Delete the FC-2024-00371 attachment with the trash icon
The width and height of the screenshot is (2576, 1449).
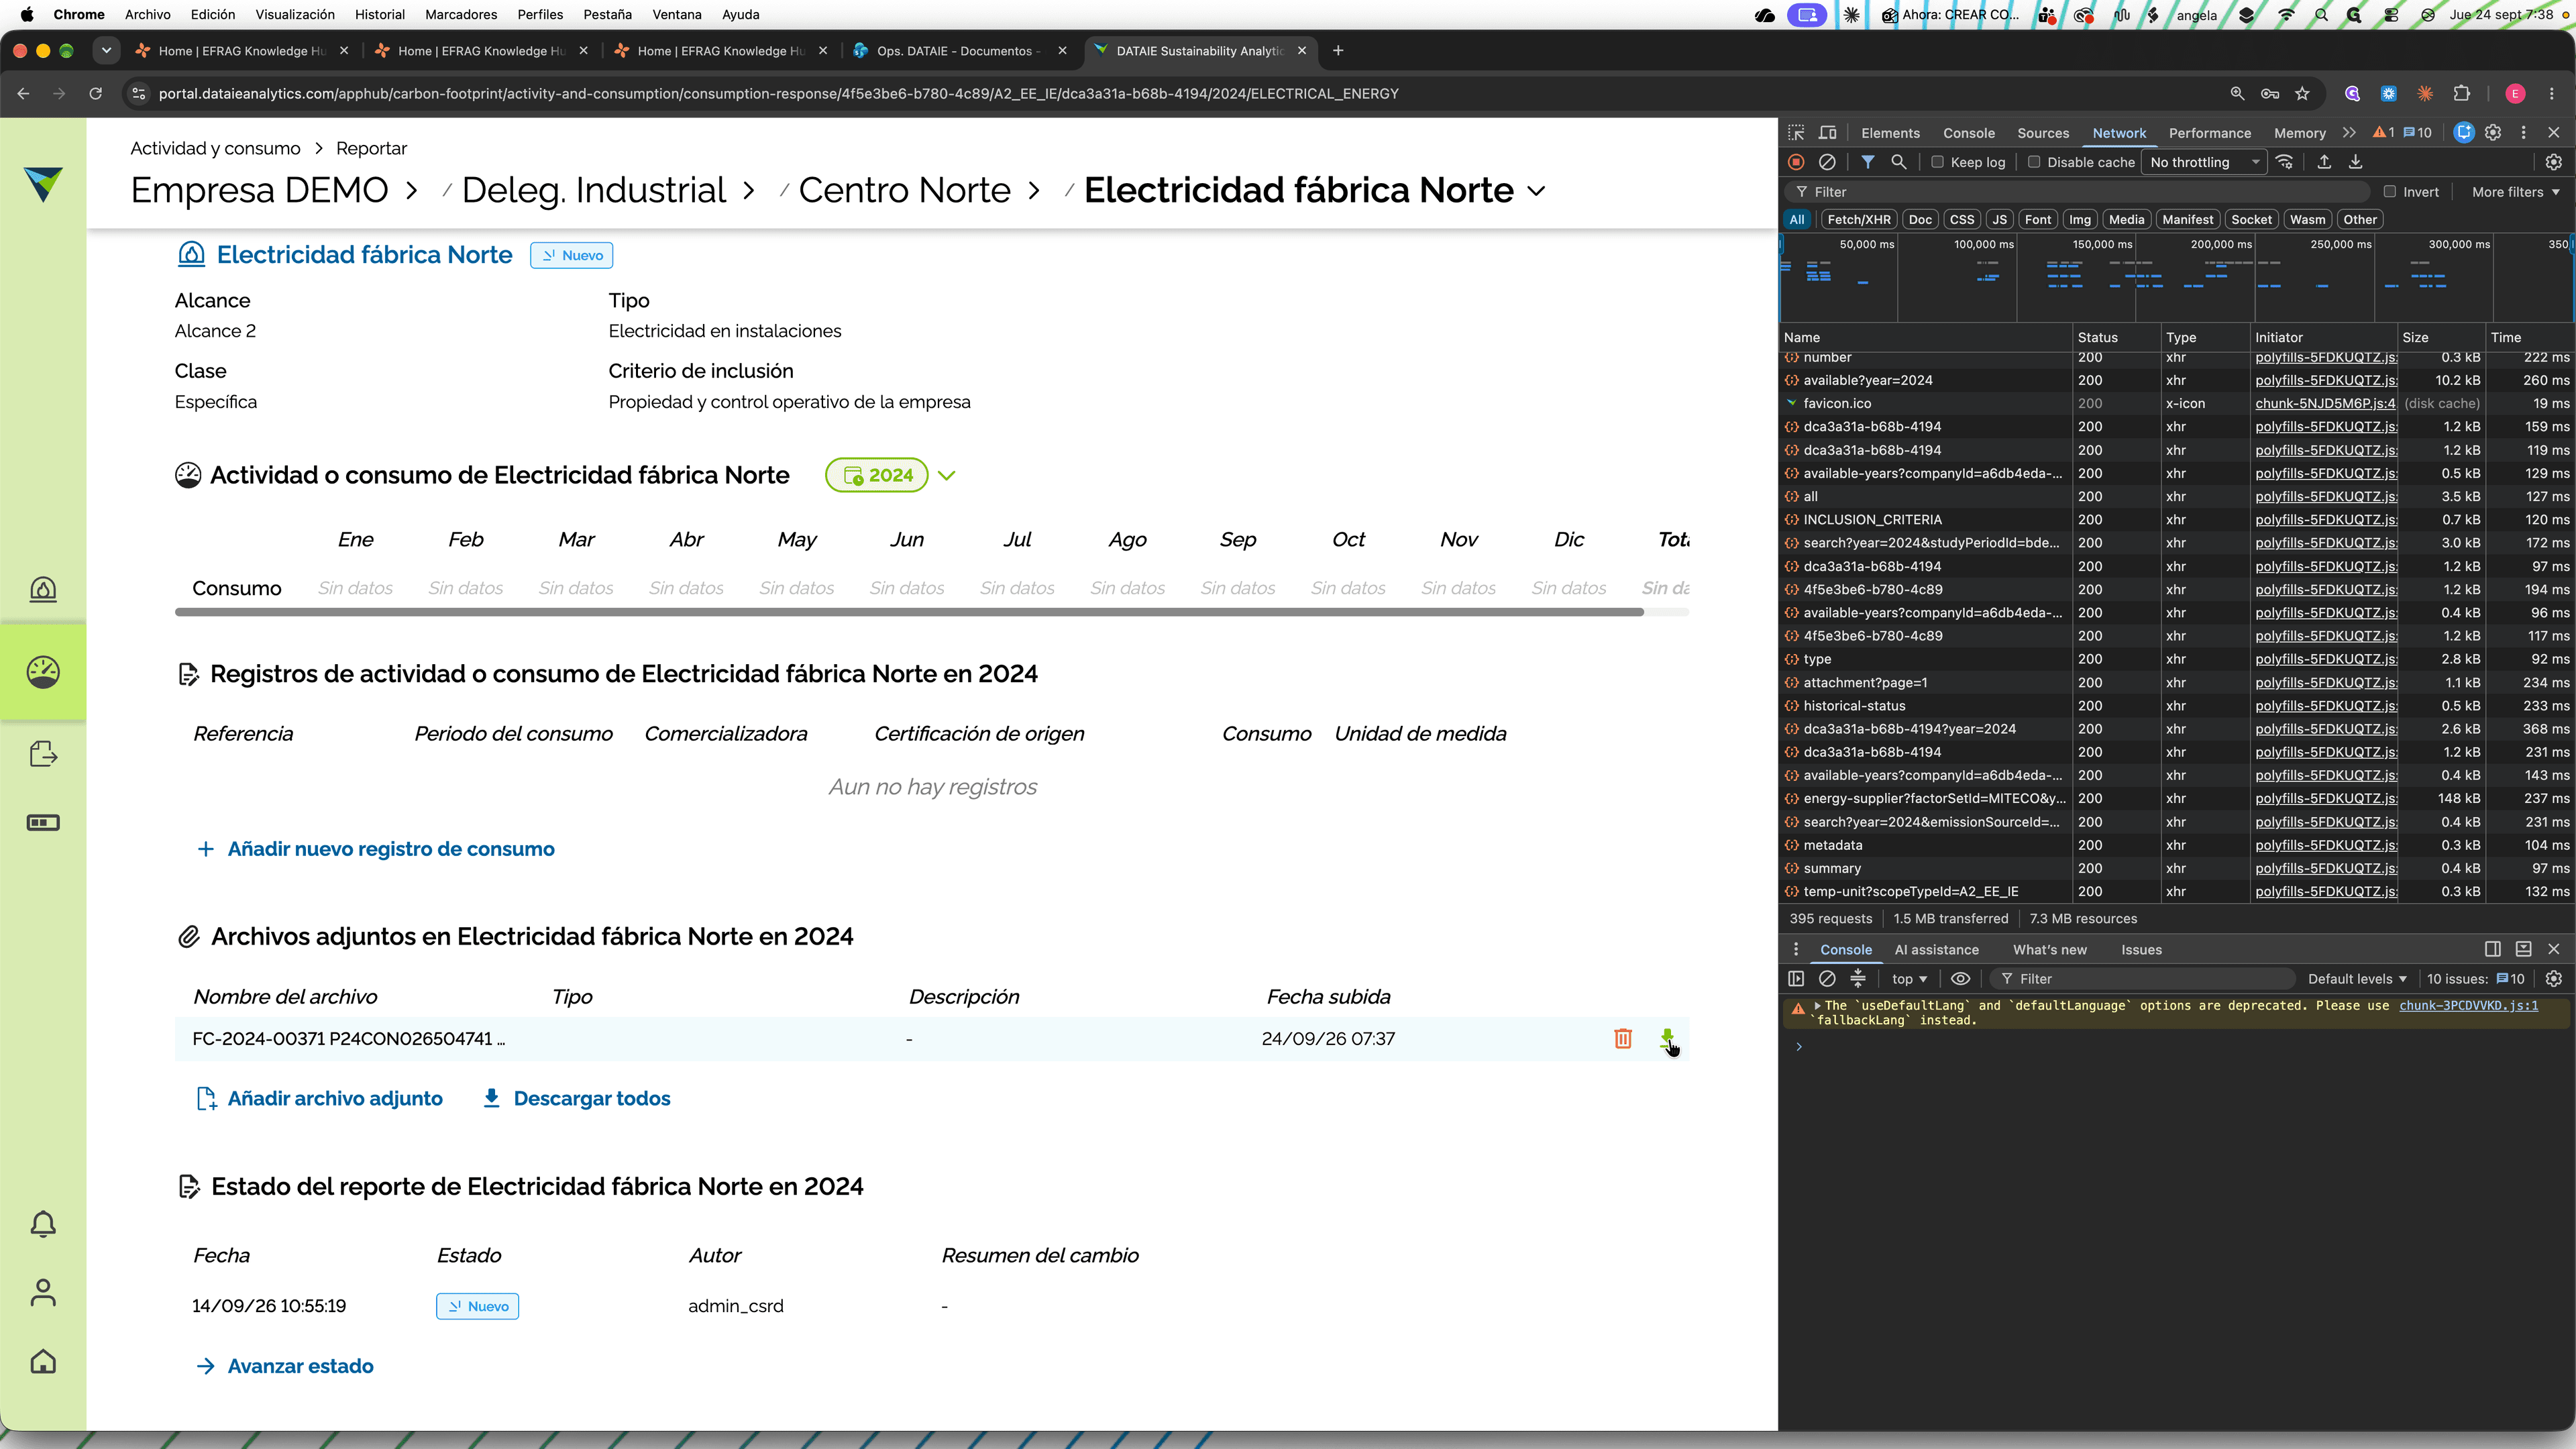pyautogui.click(x=1623, y=1039)
